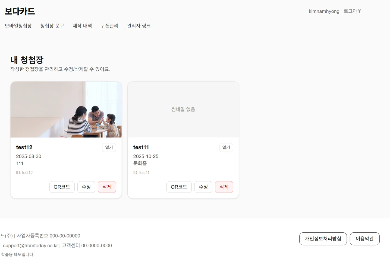
Task: Click the support@fromtoday.co.kr email text
Action: 30,246
